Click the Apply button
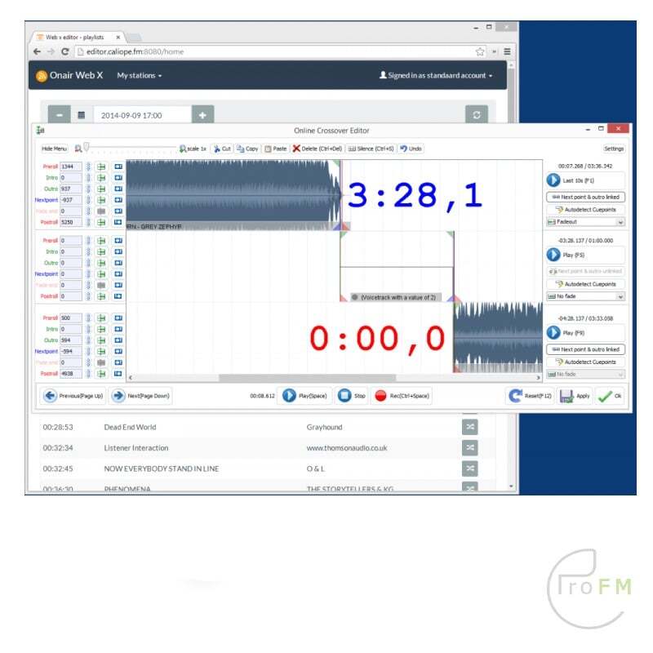This screenshot has height=653, width=653. pyautogui.click(x=575, y=396)
